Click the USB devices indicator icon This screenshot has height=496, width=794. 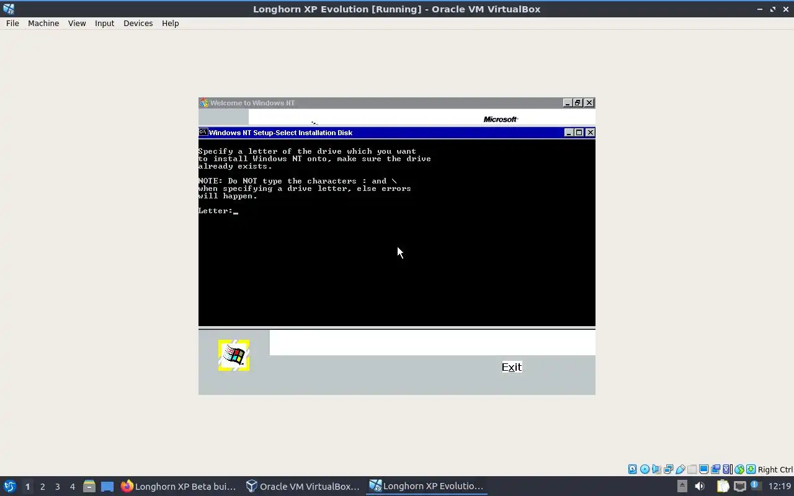pyautogui.click(x=680, y=469)
